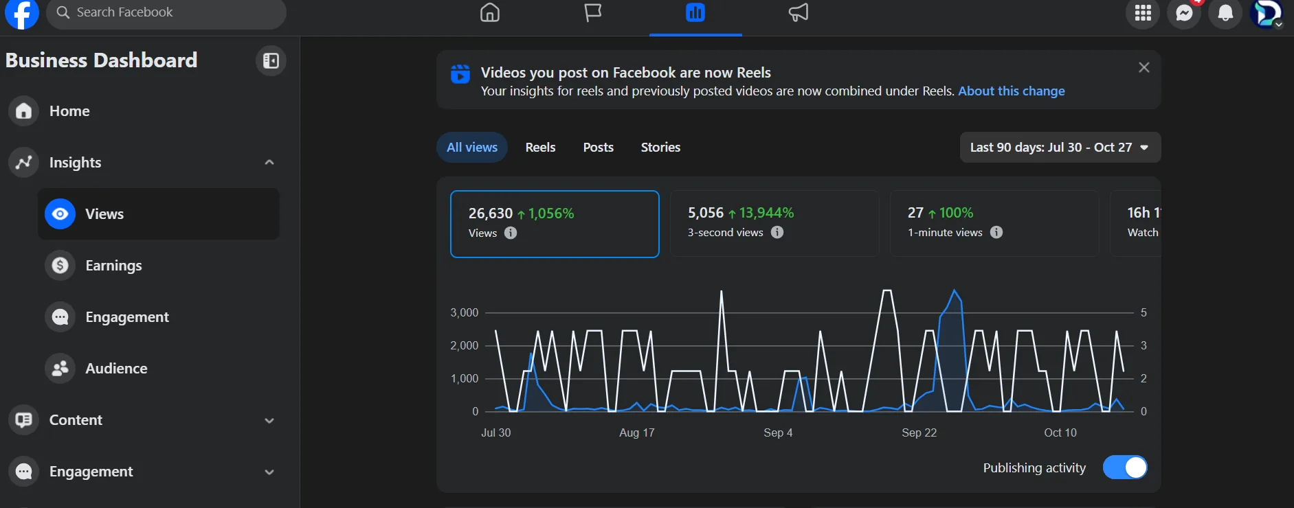Switch to the Stories tab
The width and height of the screenshot is (1294, 508).
(660, 148)
